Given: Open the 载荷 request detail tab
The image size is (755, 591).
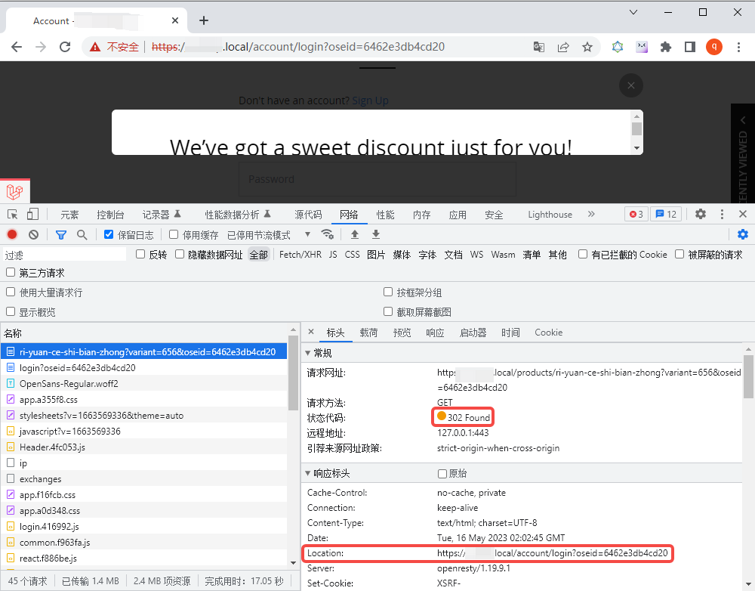Looking at the screenshot, I should [369, 333].
